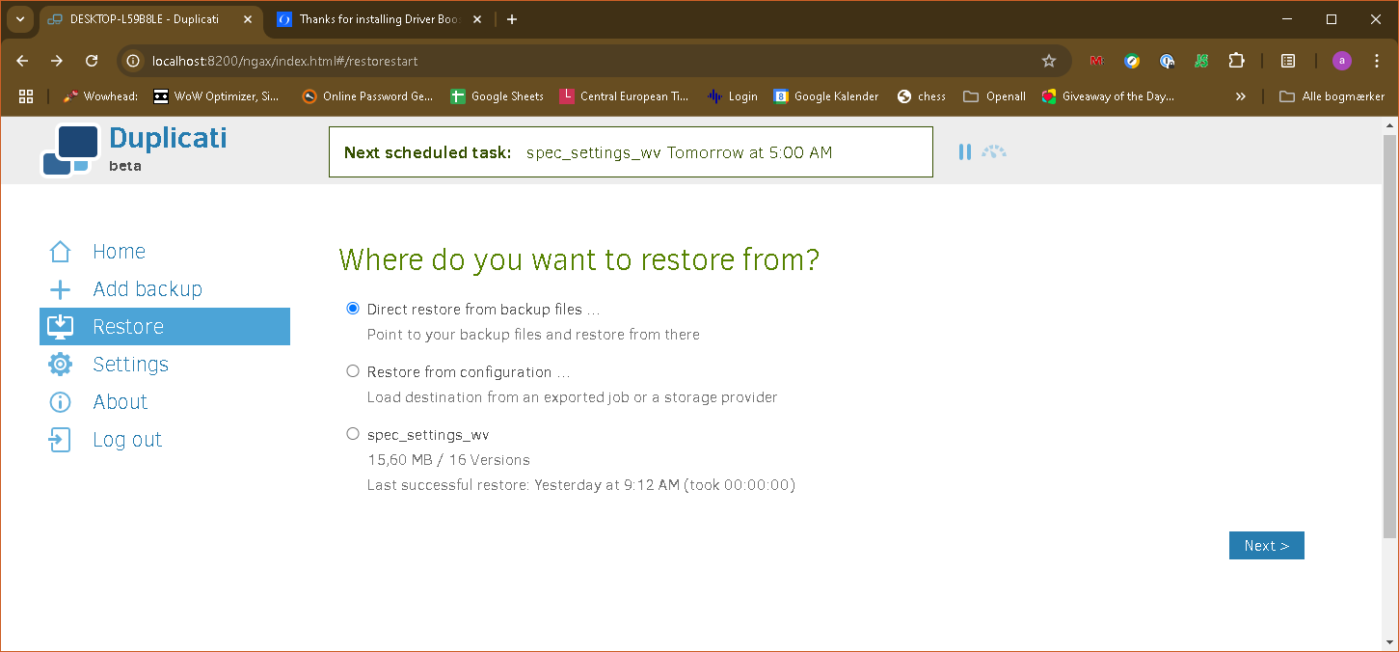Open Google Kalender bookmark

pyautogui.click(x=826, y=96)
